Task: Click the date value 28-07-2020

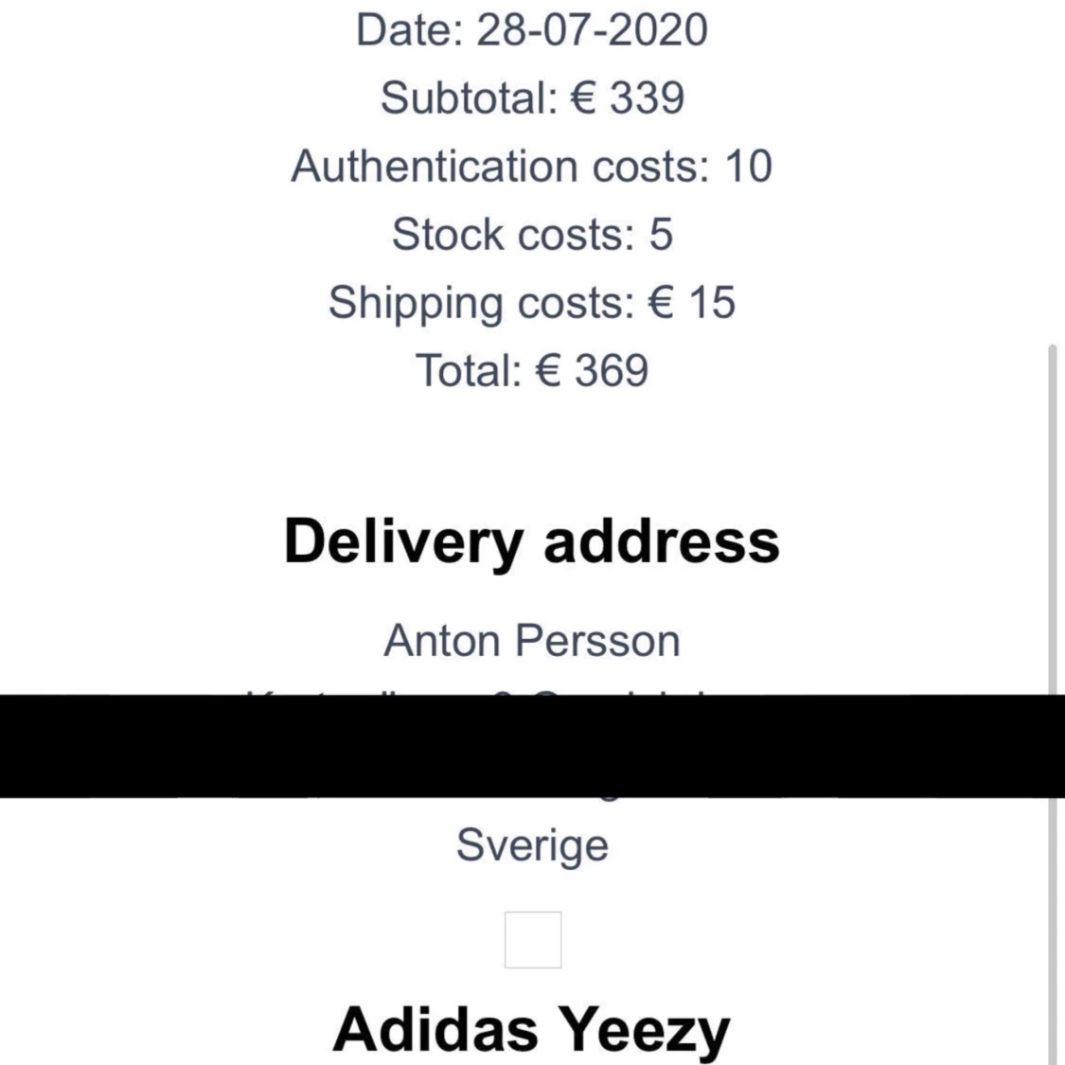Action: 593,30
